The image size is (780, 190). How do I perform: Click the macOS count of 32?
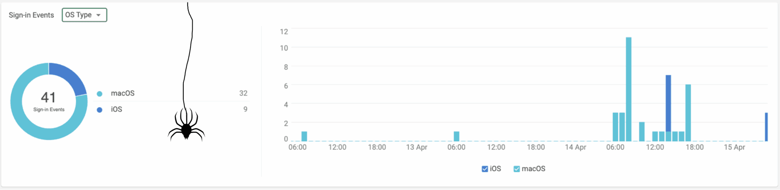point(243,93)
